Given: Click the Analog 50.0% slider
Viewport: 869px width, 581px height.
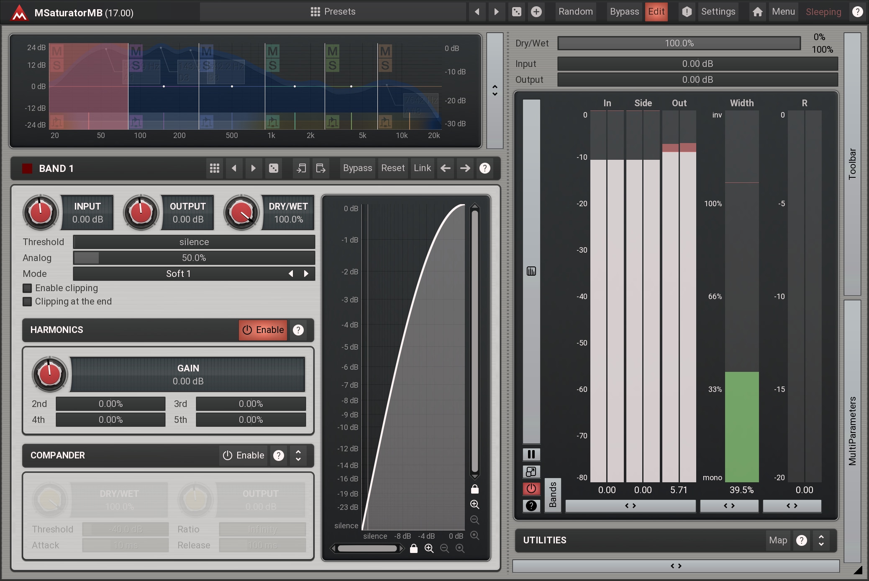Looking at the screenshot, I should coord(194,258).
